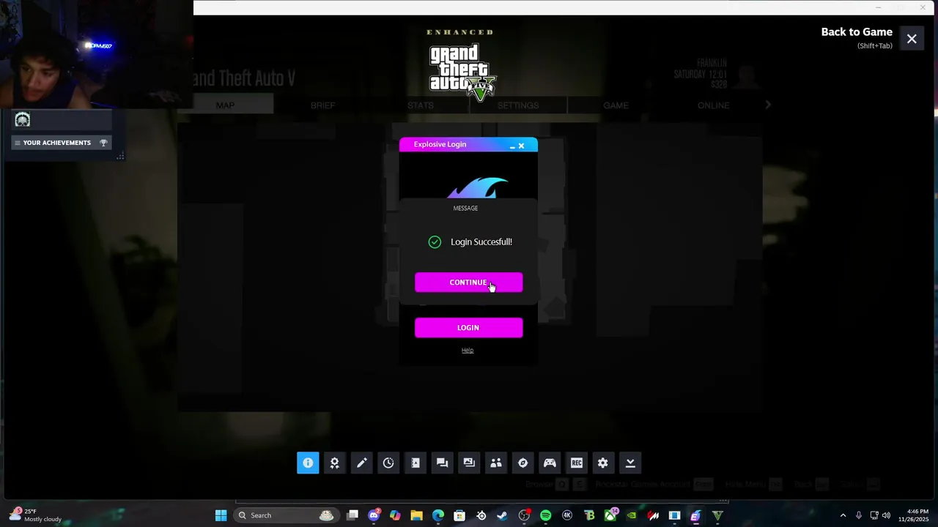Viewport: 938px width, 527px height.
Task: Open the clock showing 4:46 PM
Action: coord(913,515)
